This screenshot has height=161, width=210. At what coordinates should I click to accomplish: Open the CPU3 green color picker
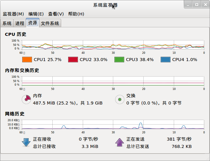tap(119, 60)
